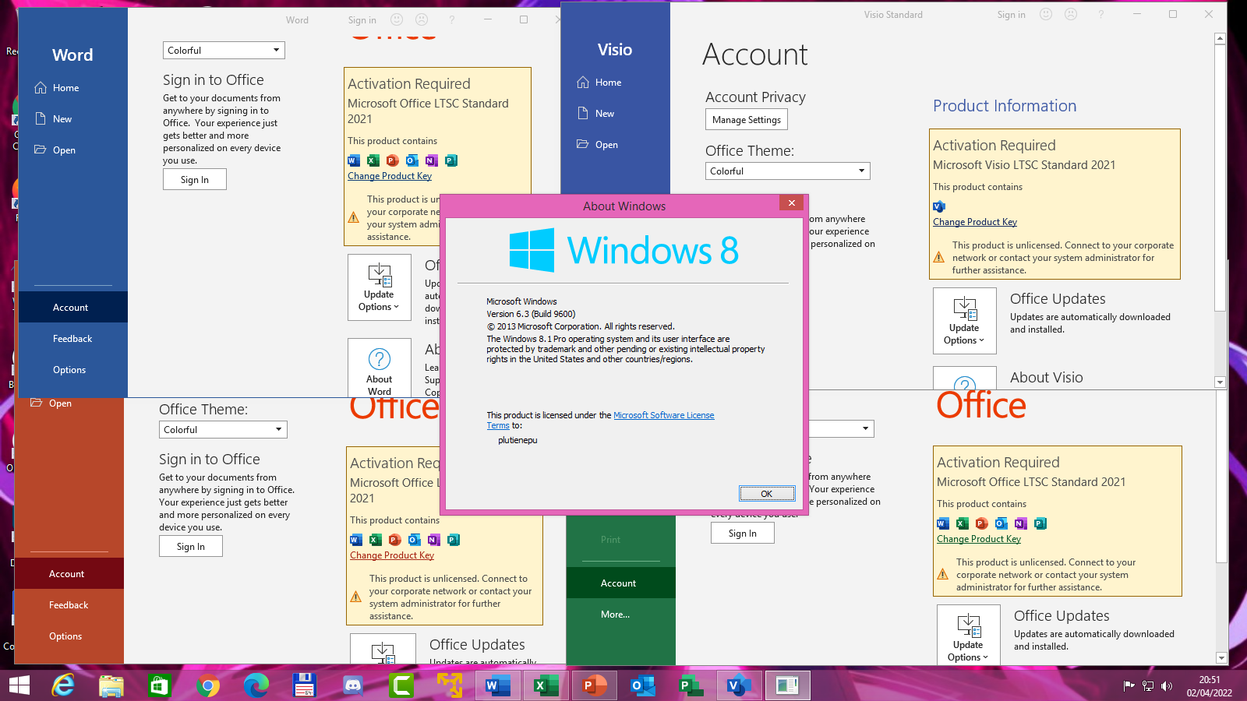Screen dimensions: 1247x701
Task: Select New in the Visio sidebar
Action: 605,114
